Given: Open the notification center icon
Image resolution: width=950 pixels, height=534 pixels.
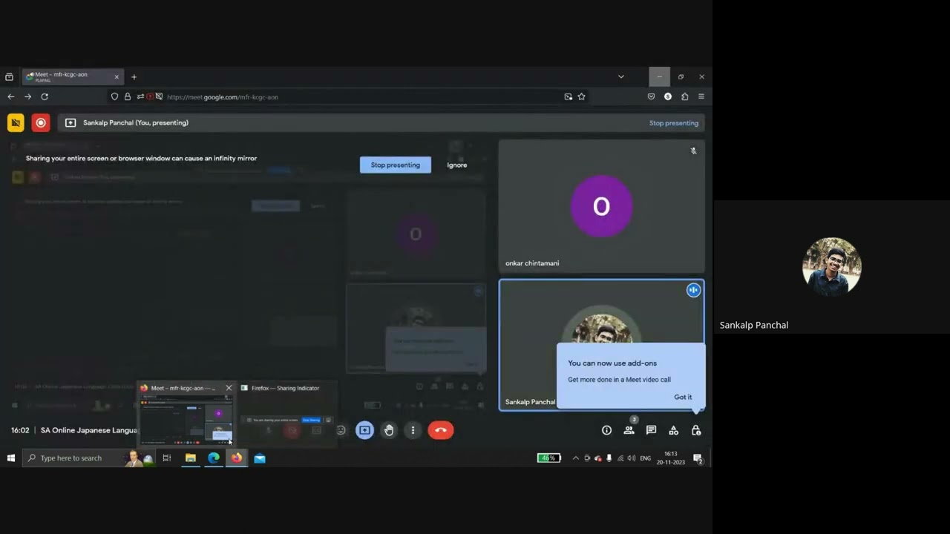Looking at the screenshot, I should point(698,458).
